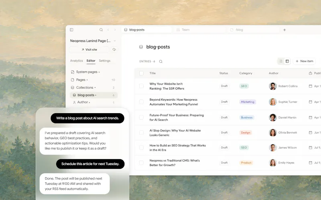Click the New item button
This screenshot has width=321, height=200.
tap(304, 61)
